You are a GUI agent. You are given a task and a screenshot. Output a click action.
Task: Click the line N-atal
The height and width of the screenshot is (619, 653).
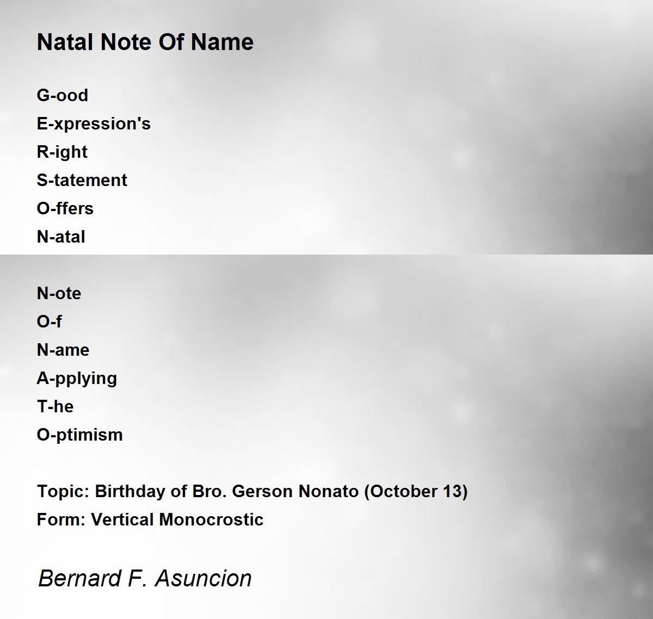(61, 237)
